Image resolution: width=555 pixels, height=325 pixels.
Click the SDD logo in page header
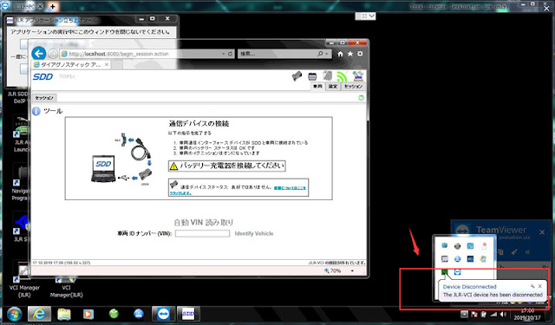[x=42, y=77]
